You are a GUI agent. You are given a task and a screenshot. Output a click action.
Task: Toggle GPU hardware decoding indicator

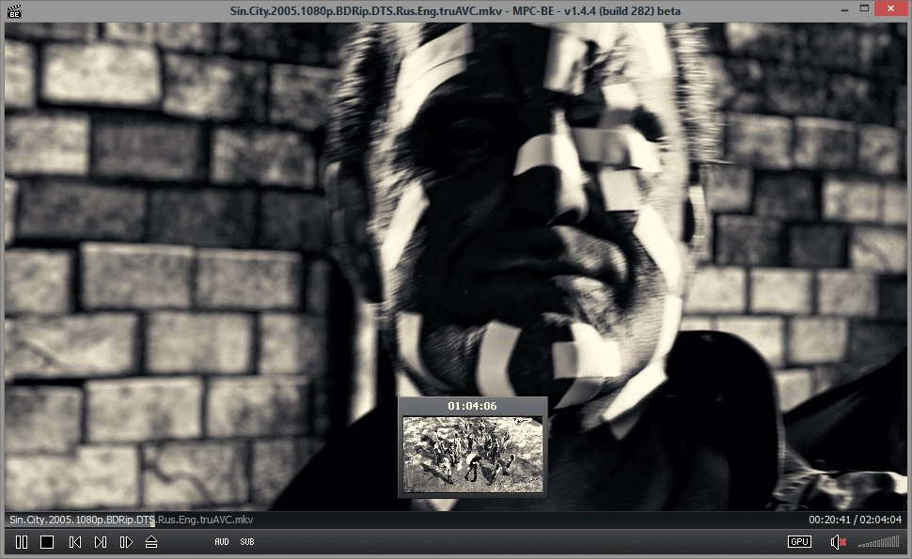click(799, 541)
